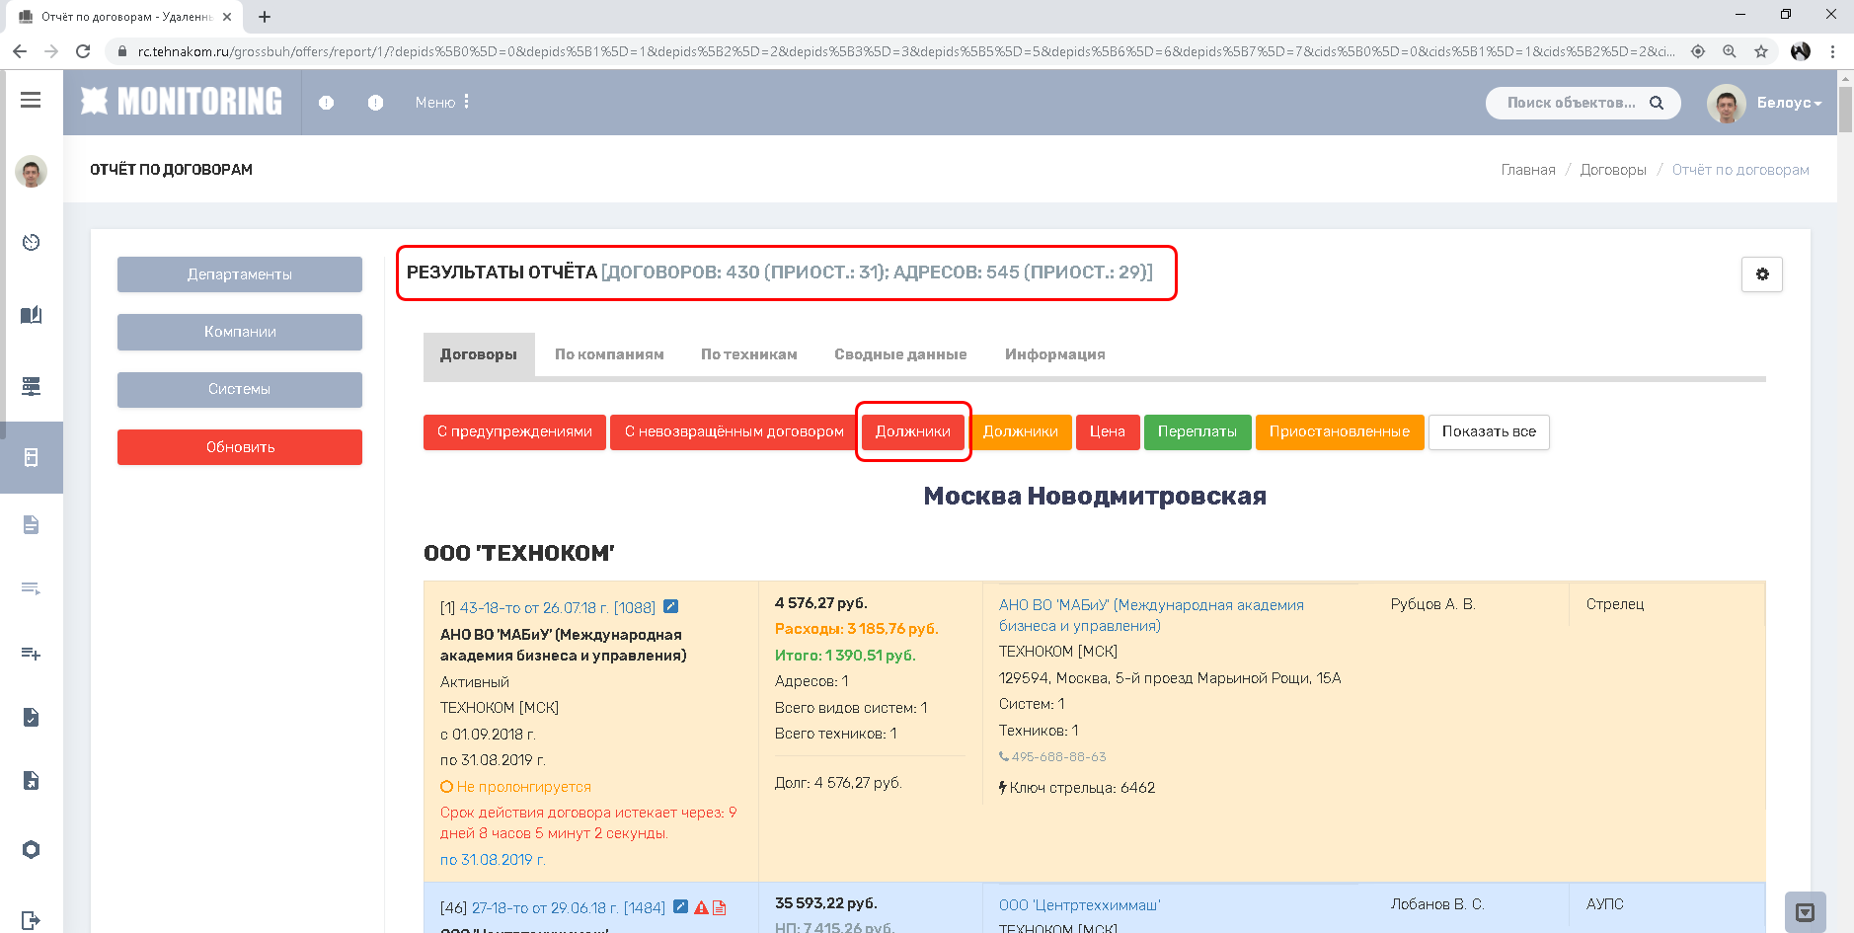Click the Отчёт по договорам breadcrumb
This screenshot has width=1854, height=933.
pos(1740,170)
